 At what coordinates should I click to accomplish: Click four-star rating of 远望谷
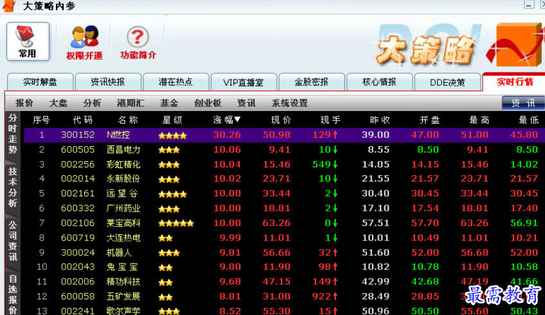pyautogui.click(x=172, y=194)
